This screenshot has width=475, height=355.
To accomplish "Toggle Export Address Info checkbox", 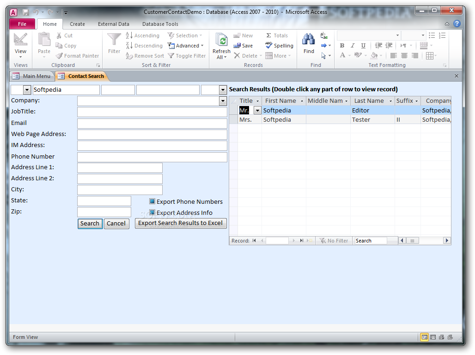I will [x=152, y=212].
